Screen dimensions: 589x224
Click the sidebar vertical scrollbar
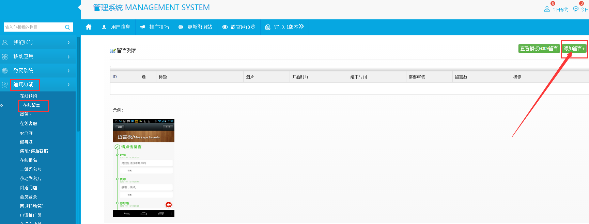78,84
